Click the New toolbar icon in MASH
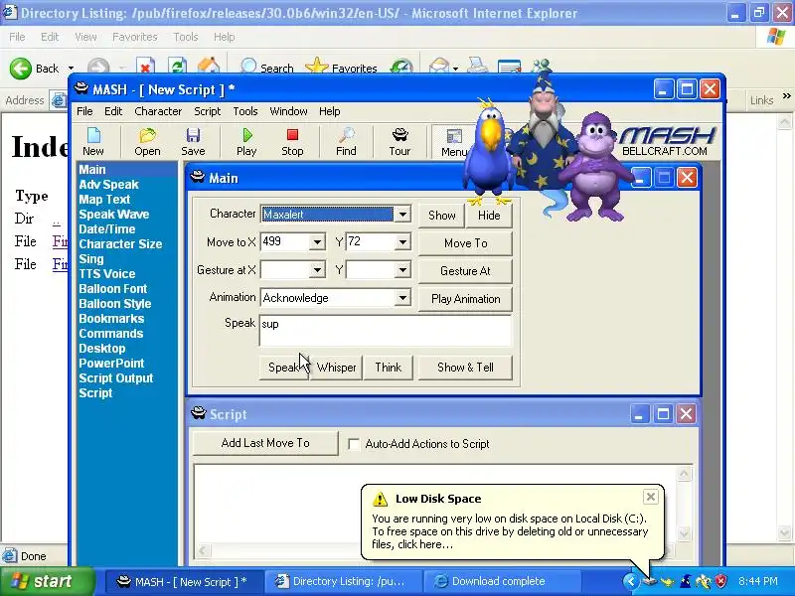Viewport: 795px width, 596px height. tap(93, 141)
